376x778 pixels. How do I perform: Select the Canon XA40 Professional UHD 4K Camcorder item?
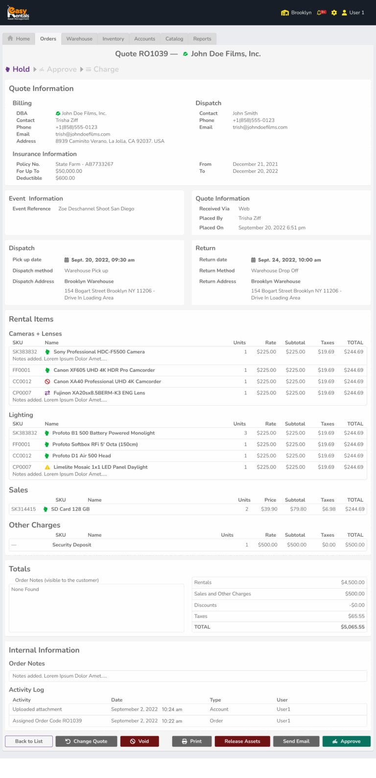pyautogui.click(x=107, y=382)
